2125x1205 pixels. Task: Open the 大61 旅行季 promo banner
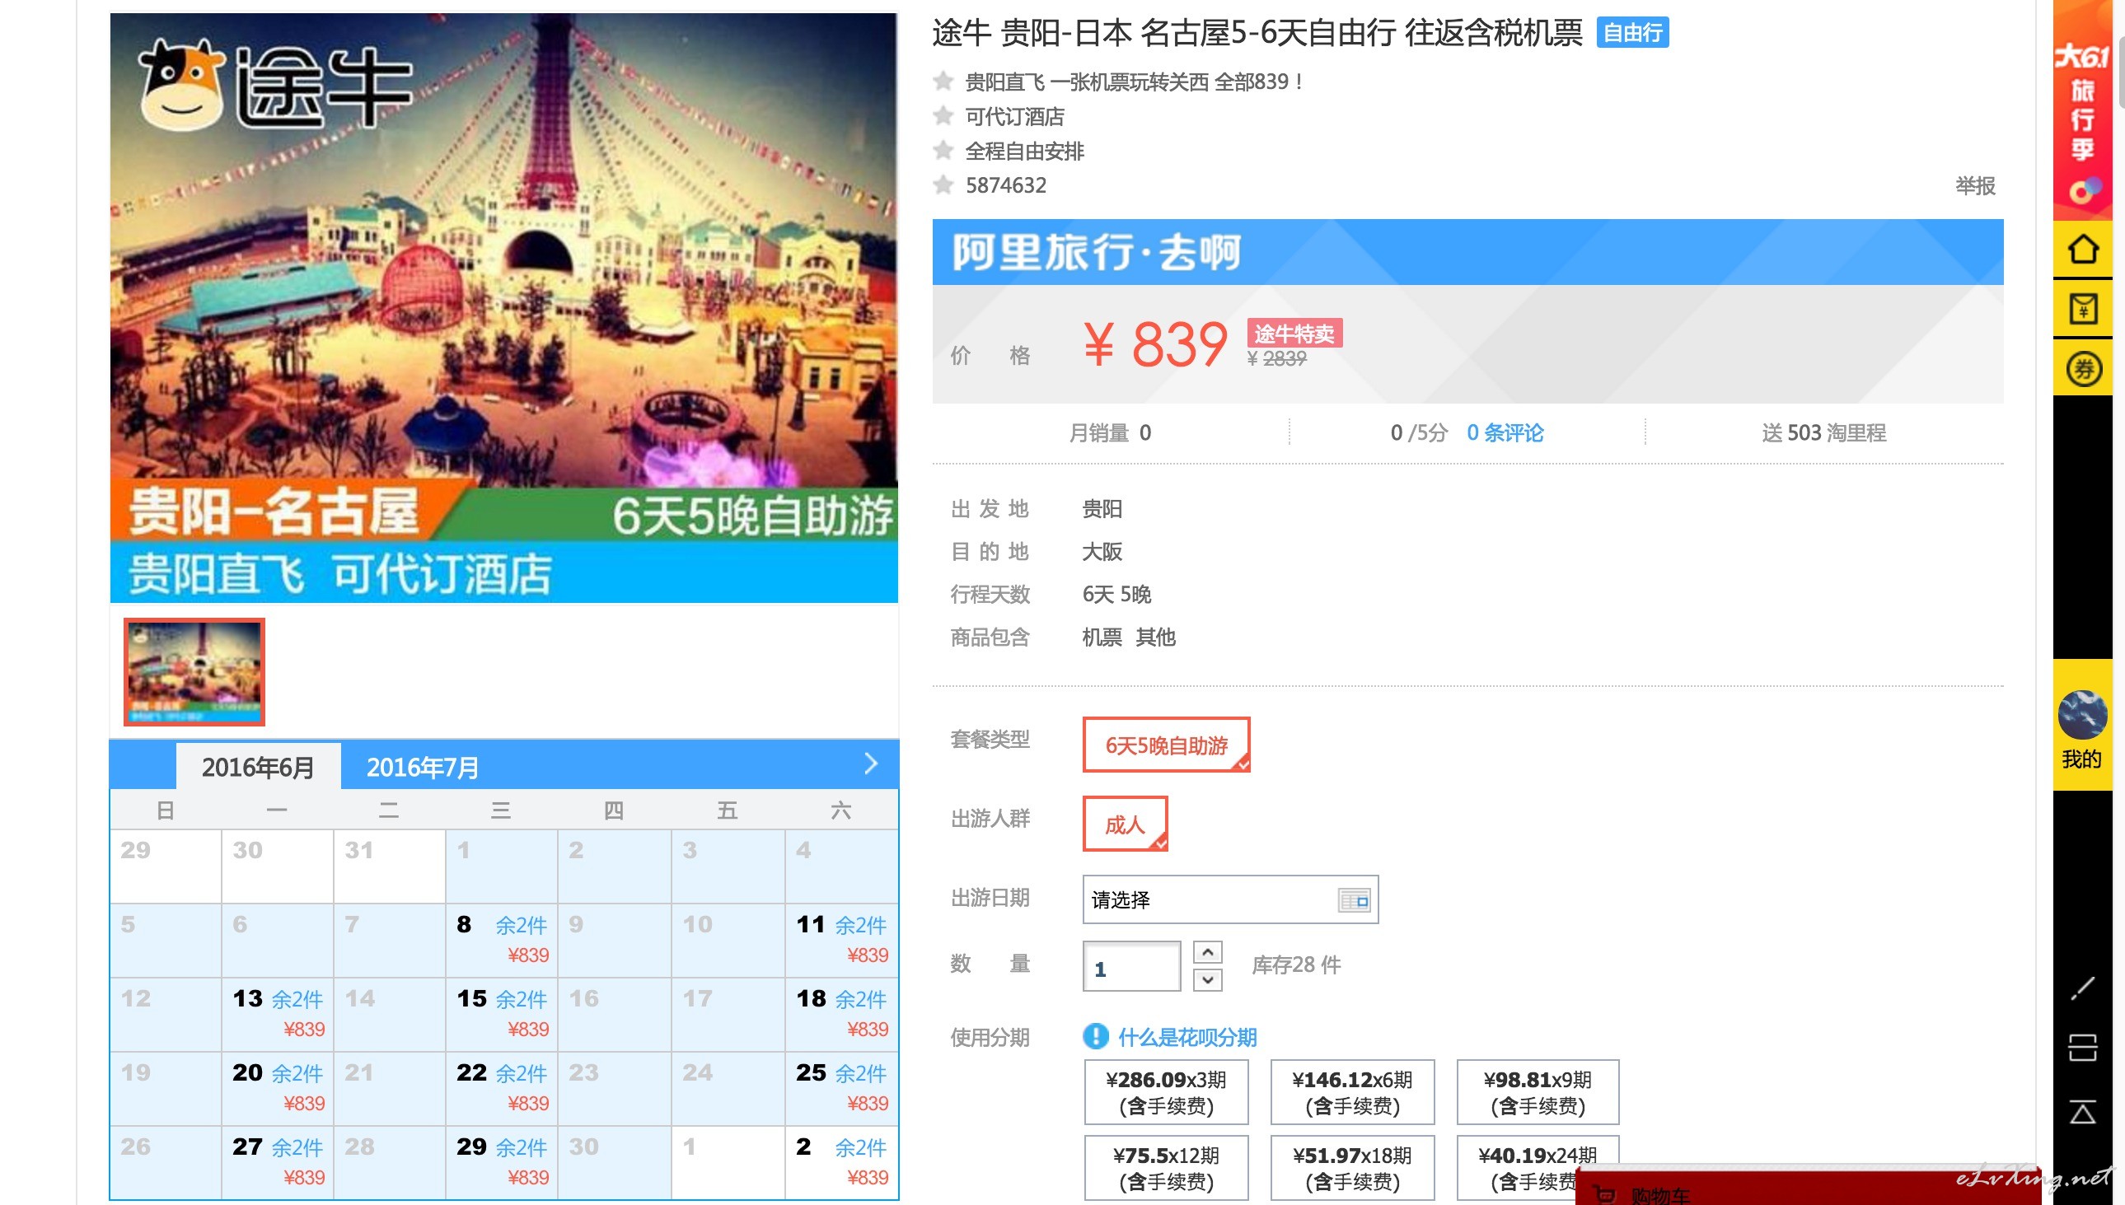pyautogui.click(x=2082, y=110)
